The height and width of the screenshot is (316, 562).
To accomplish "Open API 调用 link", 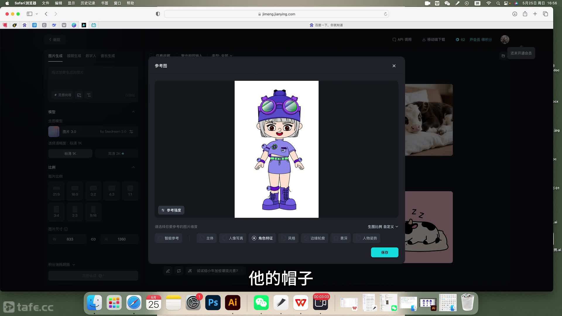I will point(402,39).
